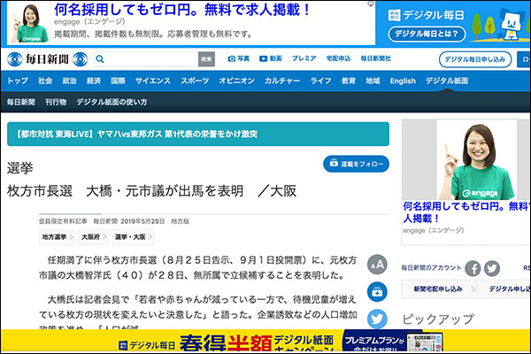Click the 連載をフォロー button

356,164
